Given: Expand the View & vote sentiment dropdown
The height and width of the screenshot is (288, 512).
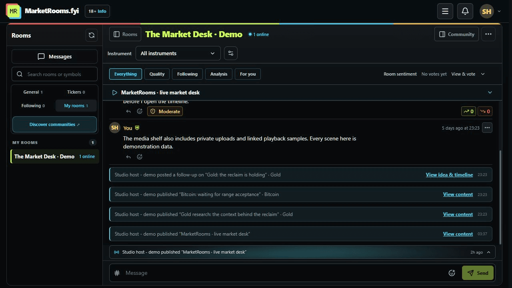Looking at the screenshot, I should click(468, 74).
